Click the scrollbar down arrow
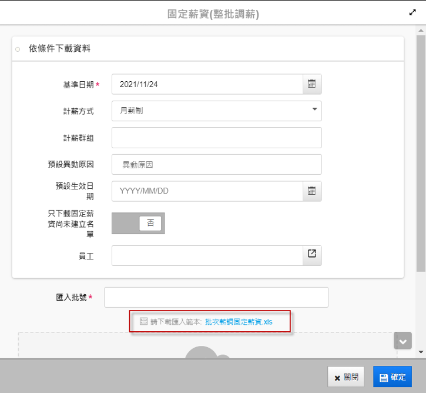 (x=421, y=352)
